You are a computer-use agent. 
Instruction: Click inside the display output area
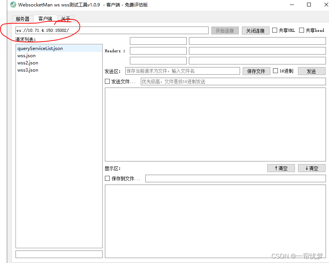(215, 221)
